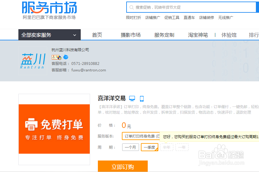Click the 店铺推广 quick link
The width and height of the screenshot is (259, 172).
pos(153,18)
